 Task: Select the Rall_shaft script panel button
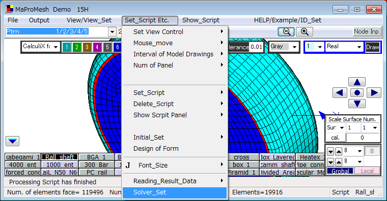click(60, 157)
